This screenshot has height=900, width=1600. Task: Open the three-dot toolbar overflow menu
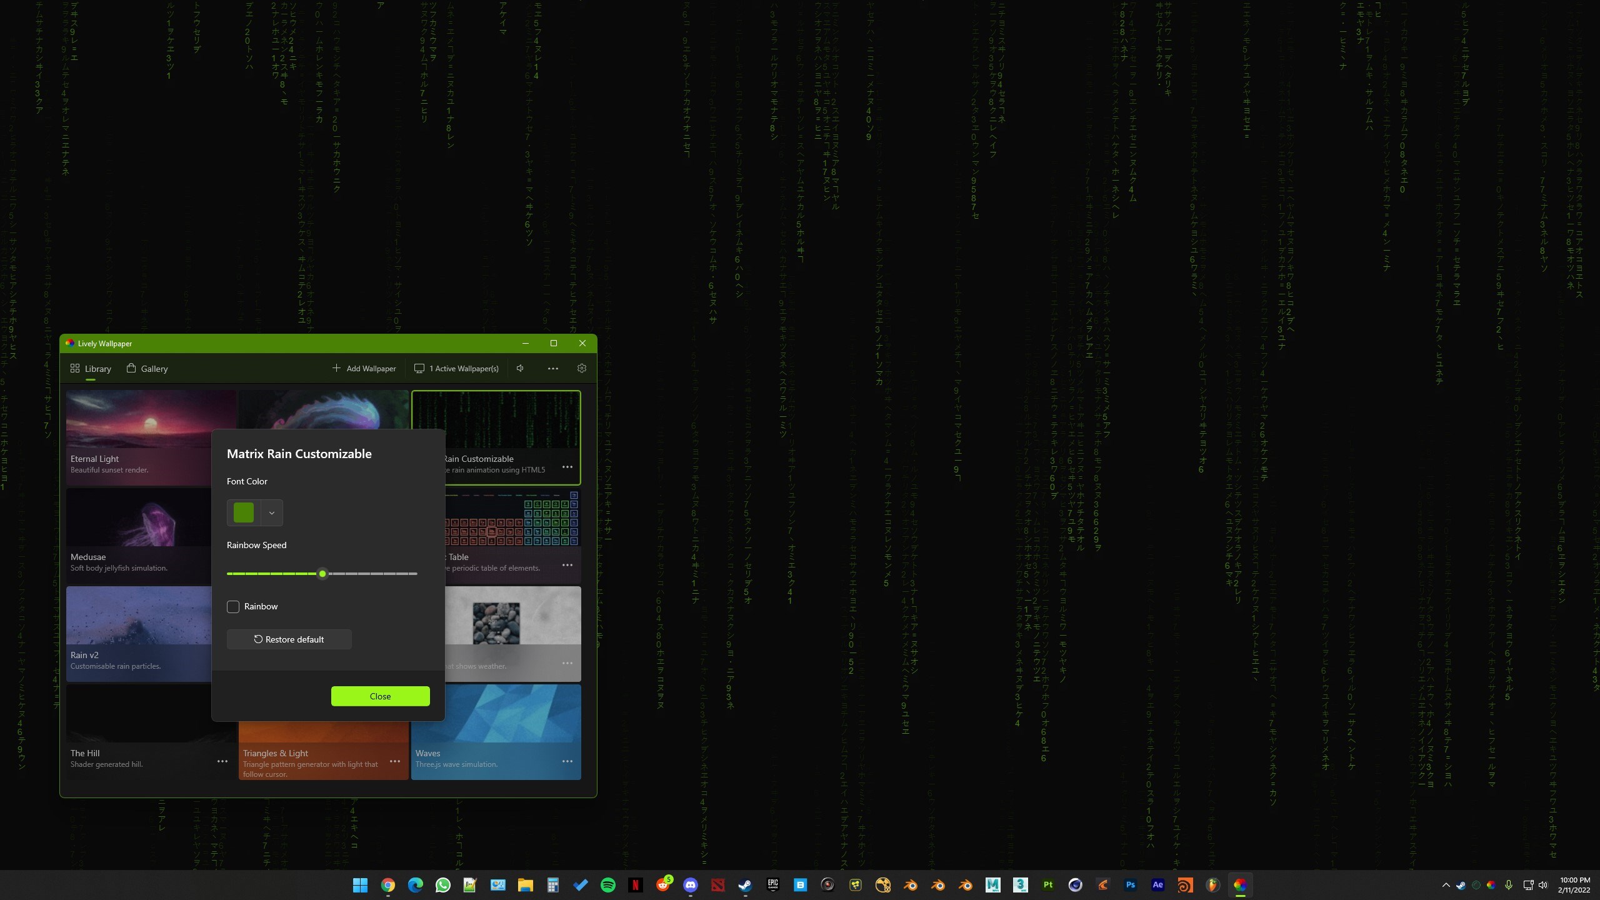(552, 368)
